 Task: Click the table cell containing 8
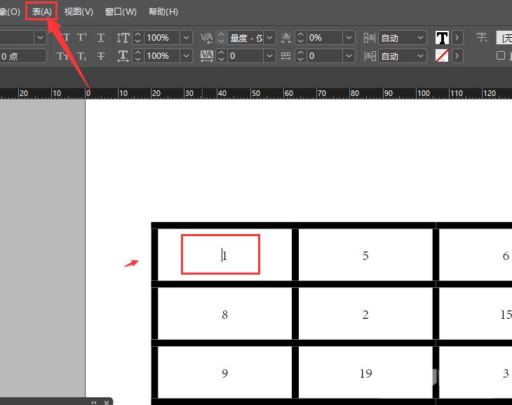pos(224,313)
